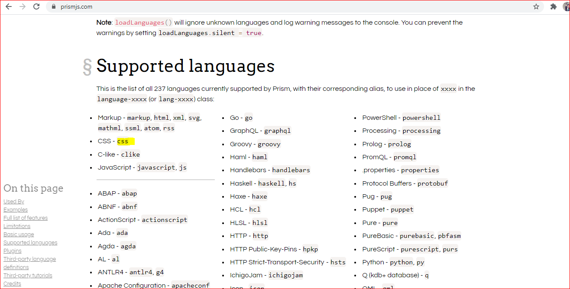
Task: Open Full list of features link
Action: point(26,218)
